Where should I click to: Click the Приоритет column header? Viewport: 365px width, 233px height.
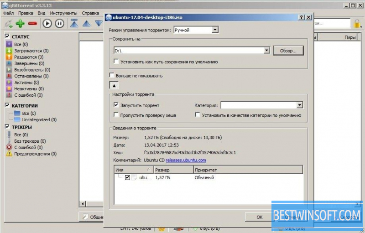tap(248, 170)
